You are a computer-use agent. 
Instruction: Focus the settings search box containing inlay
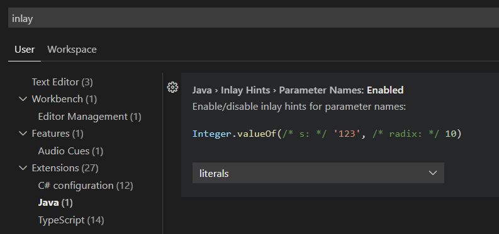point(254,18)
